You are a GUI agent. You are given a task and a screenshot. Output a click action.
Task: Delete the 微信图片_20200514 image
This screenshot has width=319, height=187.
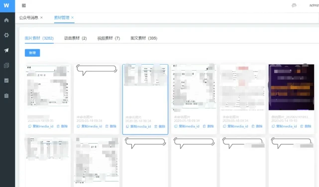(x=306, y=126)
